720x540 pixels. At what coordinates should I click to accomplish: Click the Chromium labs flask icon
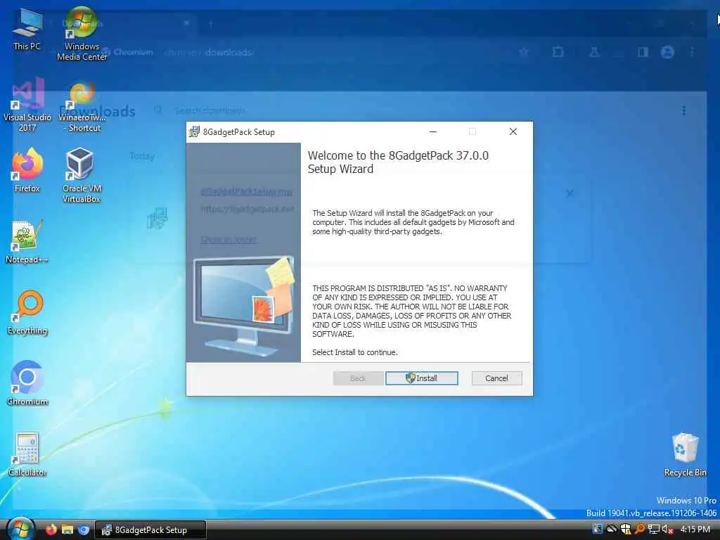tap(594, 52)
